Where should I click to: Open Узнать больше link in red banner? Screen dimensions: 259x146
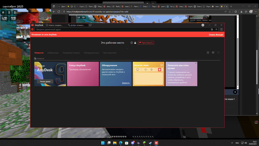pyautogui.click(x=216, y=34)
